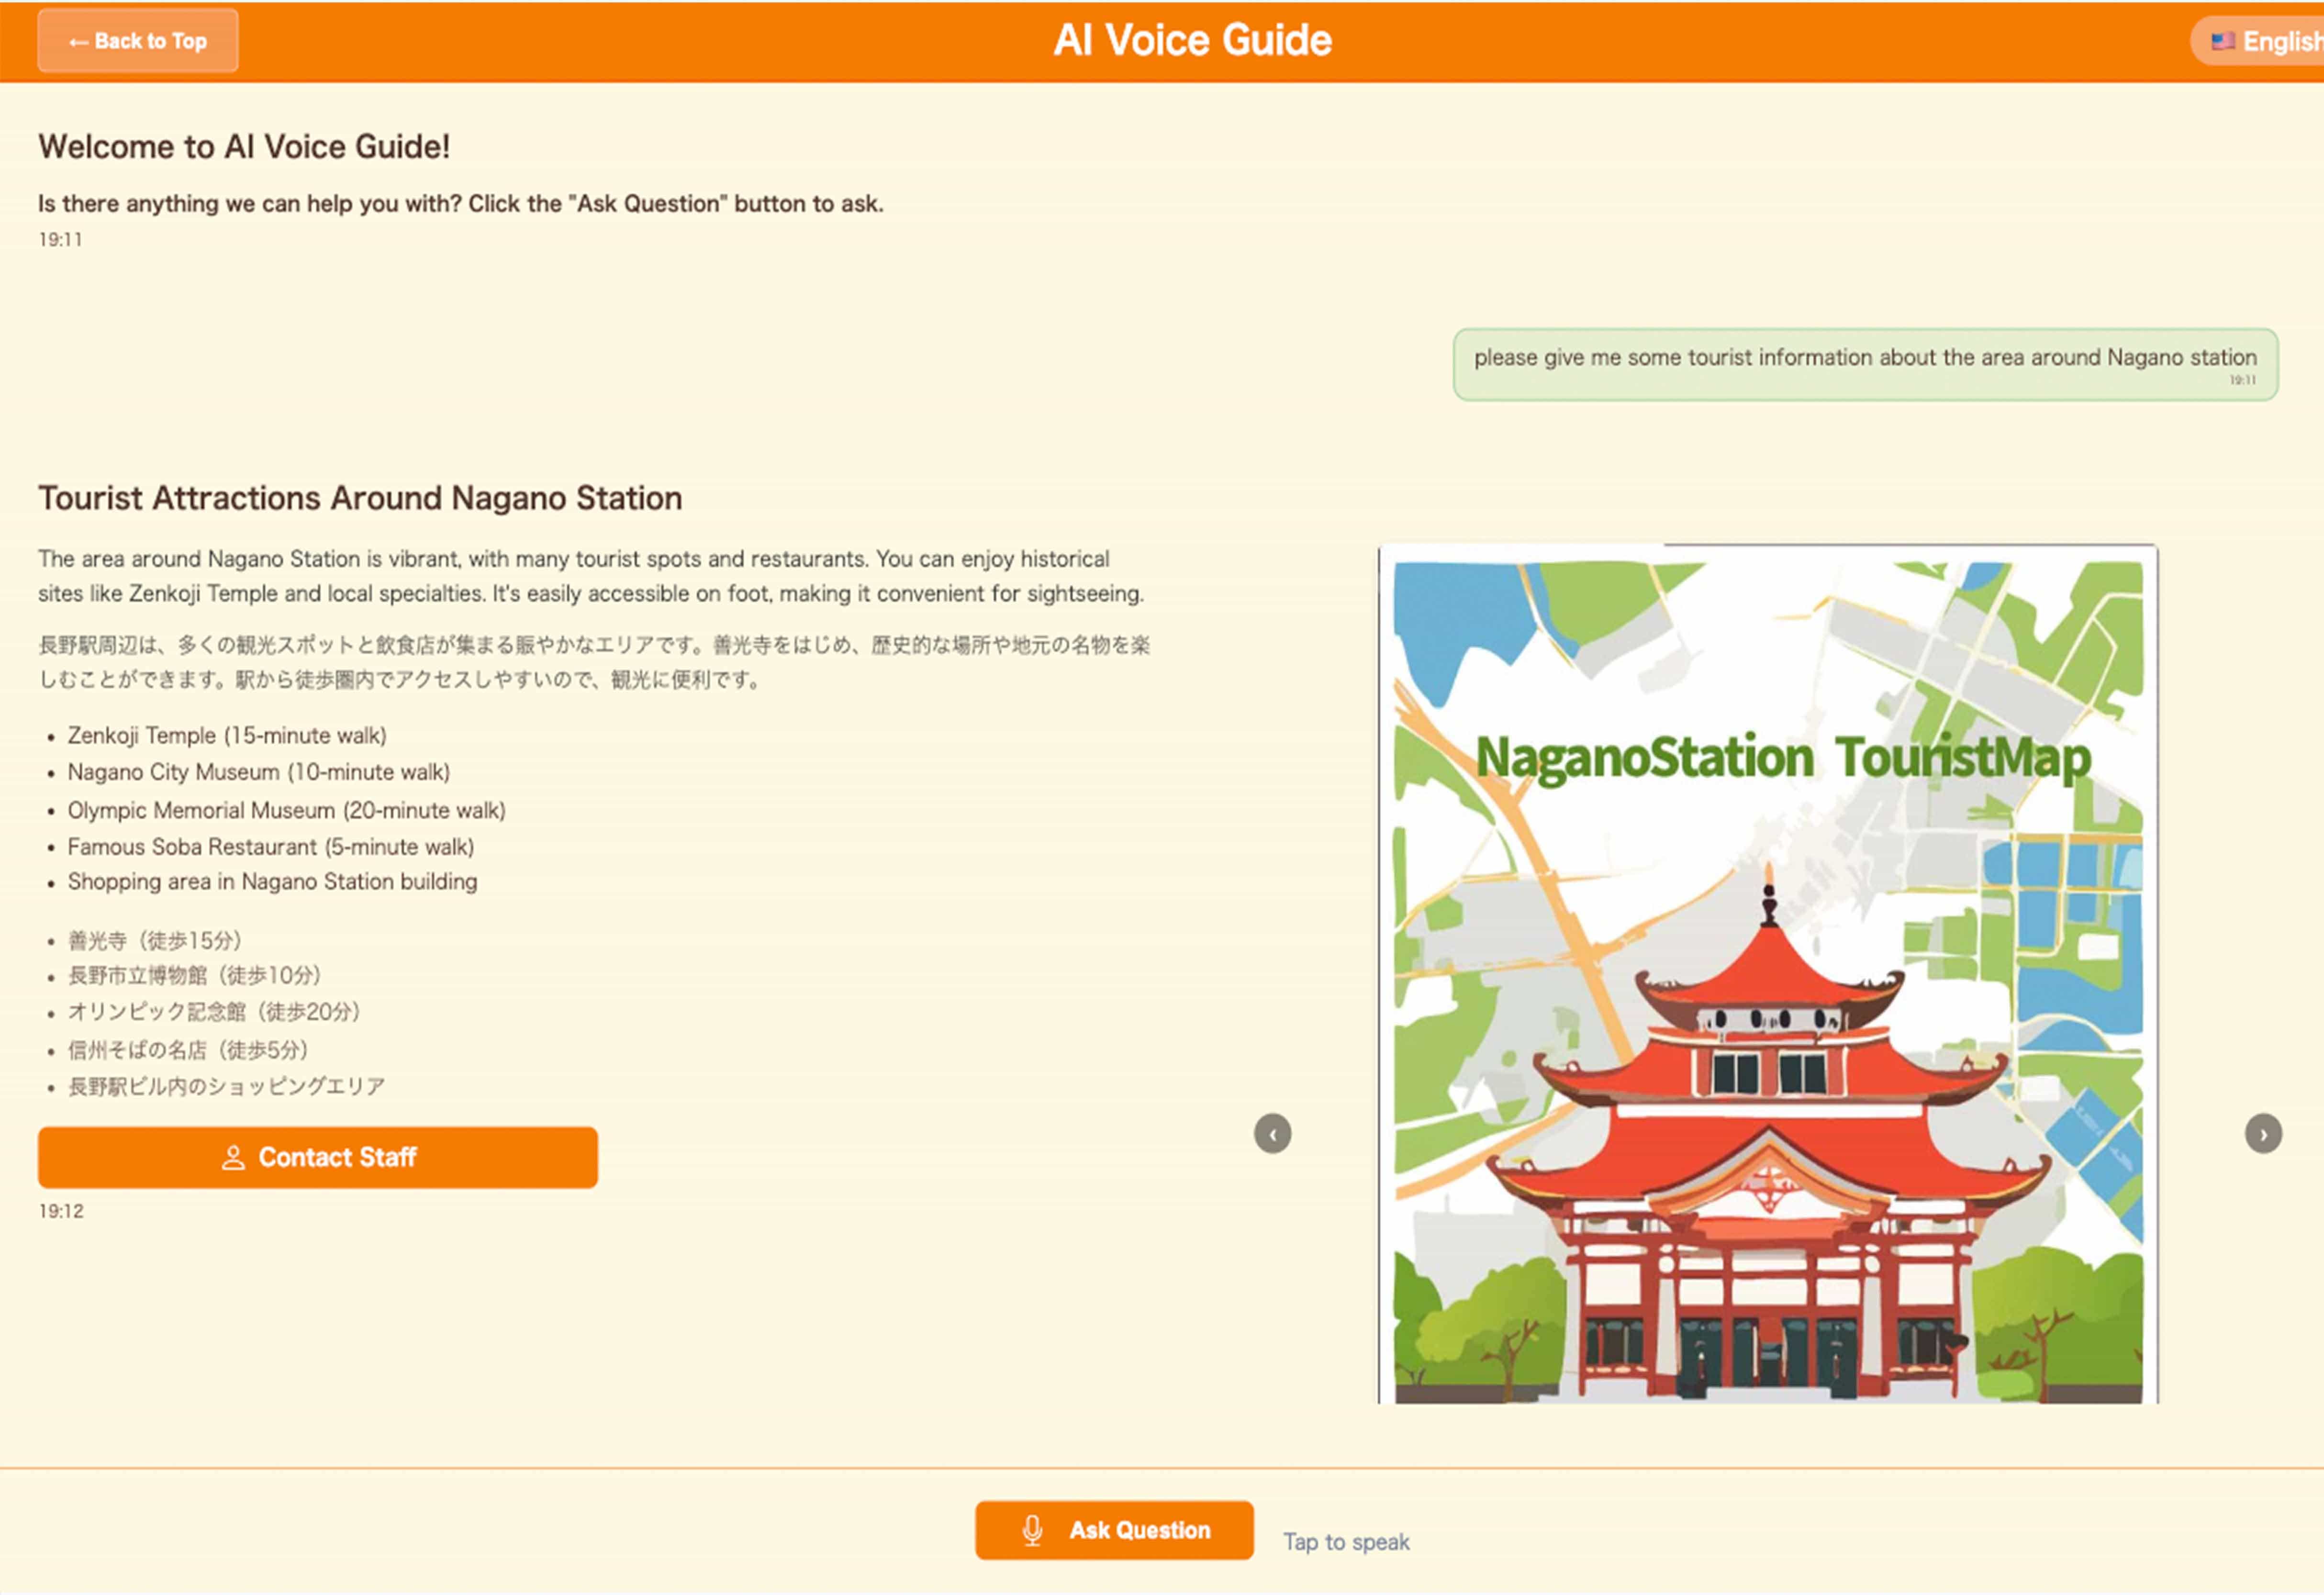
Task: Click the Japanese 善光寺 list entry
Action: [154, 940]
